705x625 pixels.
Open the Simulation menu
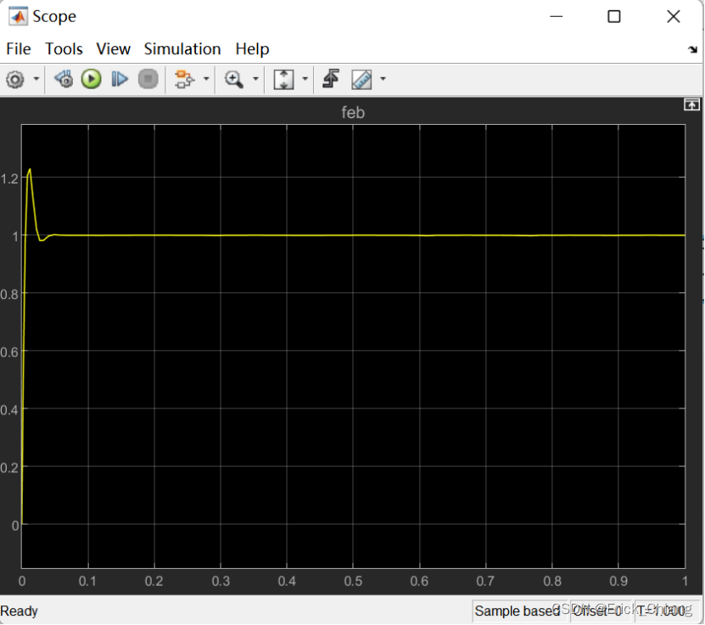(182, 48)
